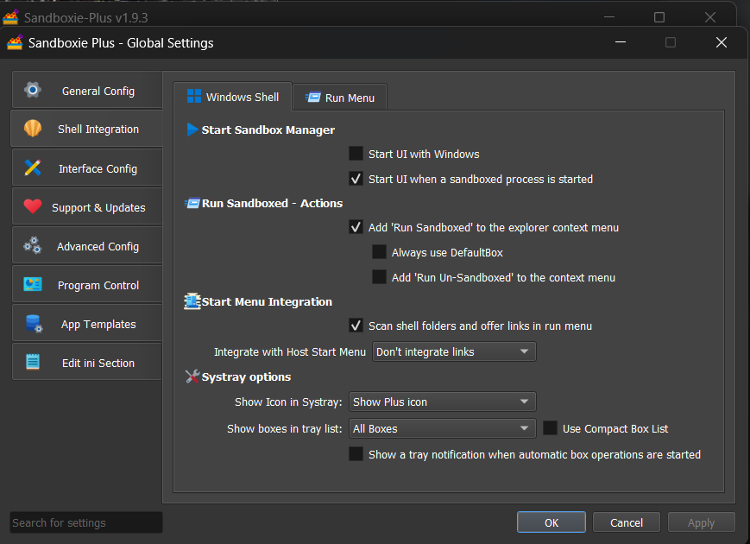Screen dimensions: 750x544
Task: Open the Show boxes in tray list dropdown
Action: (442, 428)
